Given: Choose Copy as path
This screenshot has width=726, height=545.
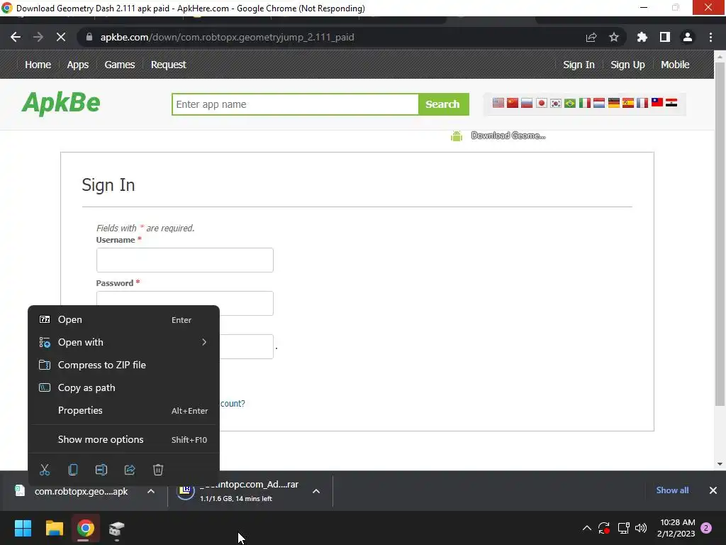Looking at the screenshot, I should tap(123, 387).
